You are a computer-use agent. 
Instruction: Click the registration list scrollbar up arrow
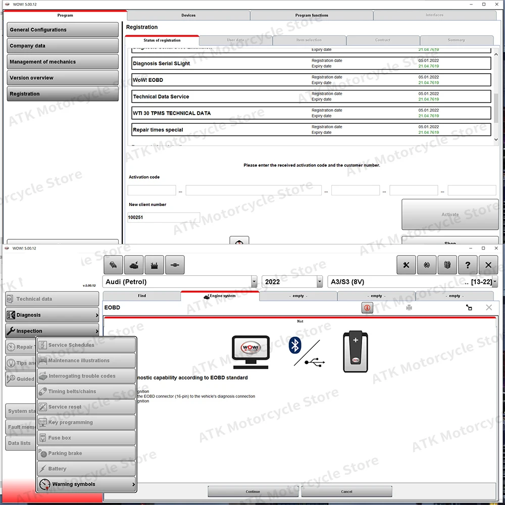pos(496,55)
